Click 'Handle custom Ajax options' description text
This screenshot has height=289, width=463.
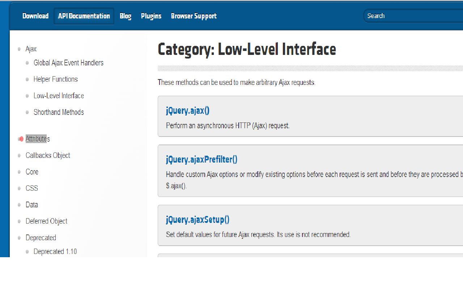click(x=314, y=180)
